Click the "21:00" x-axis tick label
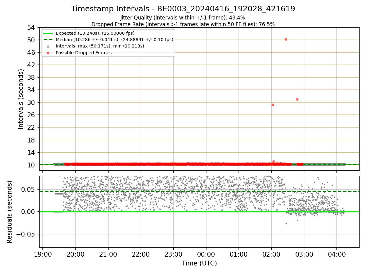 pos(108,254)
